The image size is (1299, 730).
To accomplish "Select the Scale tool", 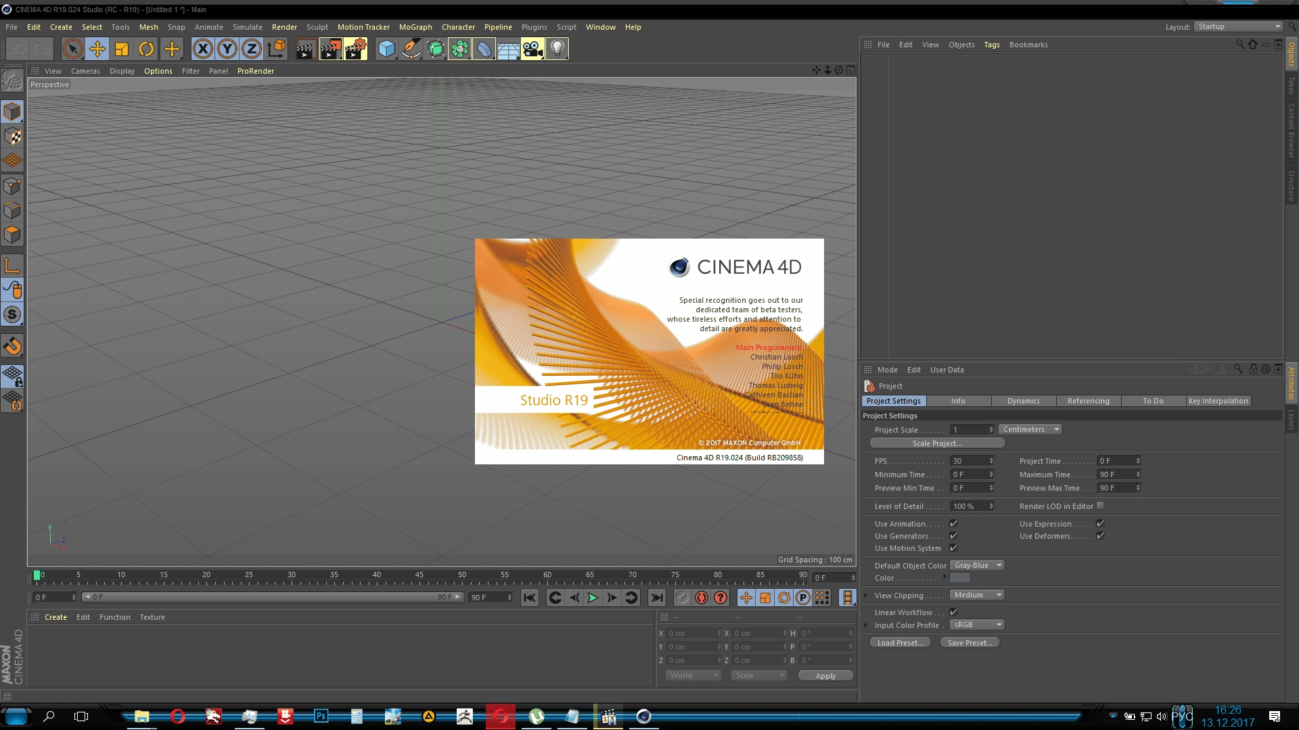I will [122, 49].
